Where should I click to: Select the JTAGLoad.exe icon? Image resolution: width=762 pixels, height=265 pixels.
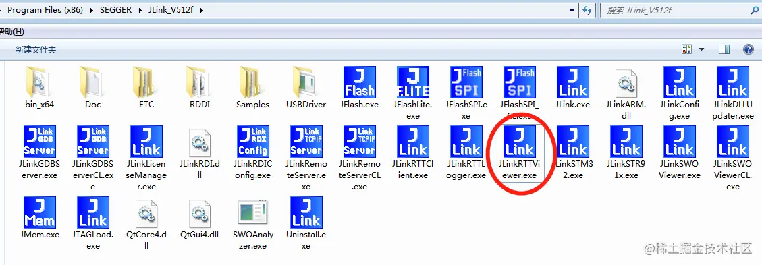coord(93,212)
